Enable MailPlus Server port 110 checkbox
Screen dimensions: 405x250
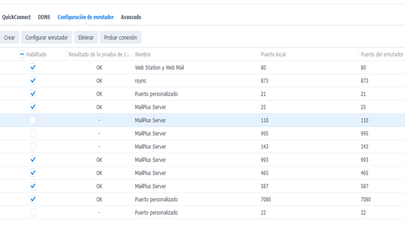pos(33,120)
